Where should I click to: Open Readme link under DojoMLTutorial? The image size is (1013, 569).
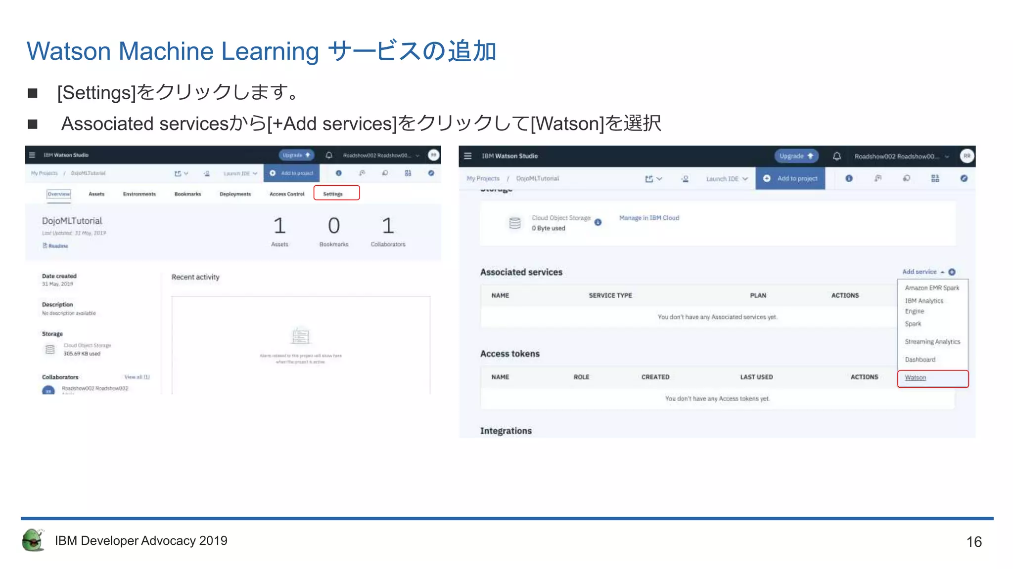click(x=55, y=246)
